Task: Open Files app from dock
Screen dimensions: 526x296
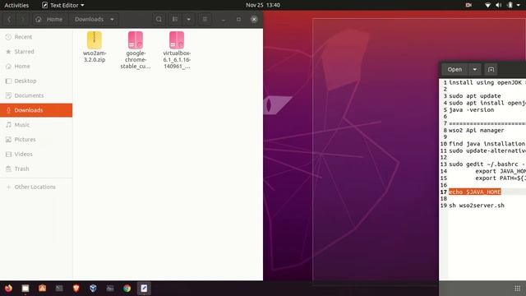Action: click(25, 289)
